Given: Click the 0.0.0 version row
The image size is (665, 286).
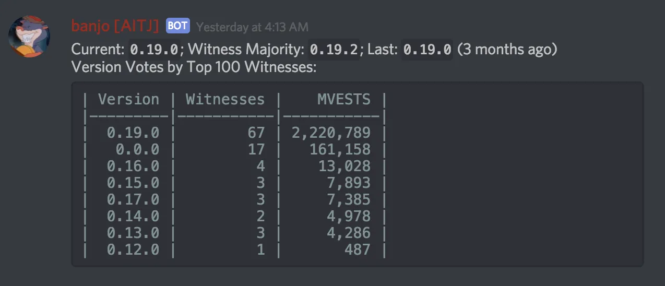Looking at the screenshot, I should pos(234,149).
